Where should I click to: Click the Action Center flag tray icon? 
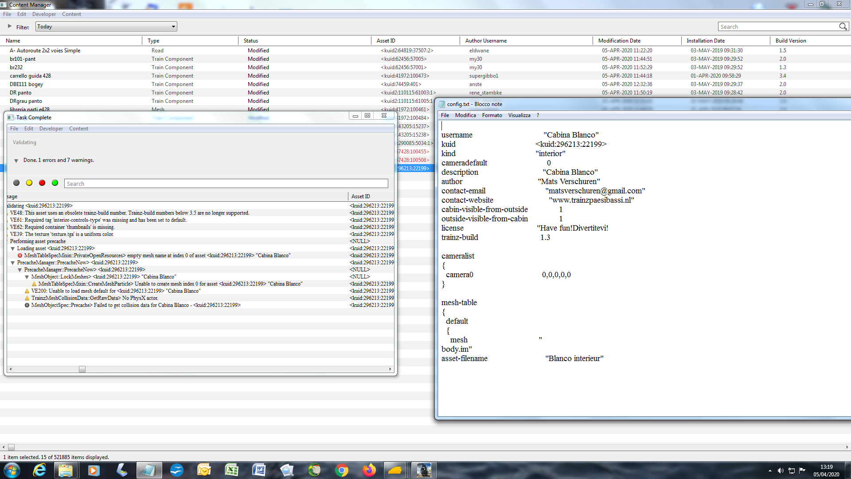(802, 471)
